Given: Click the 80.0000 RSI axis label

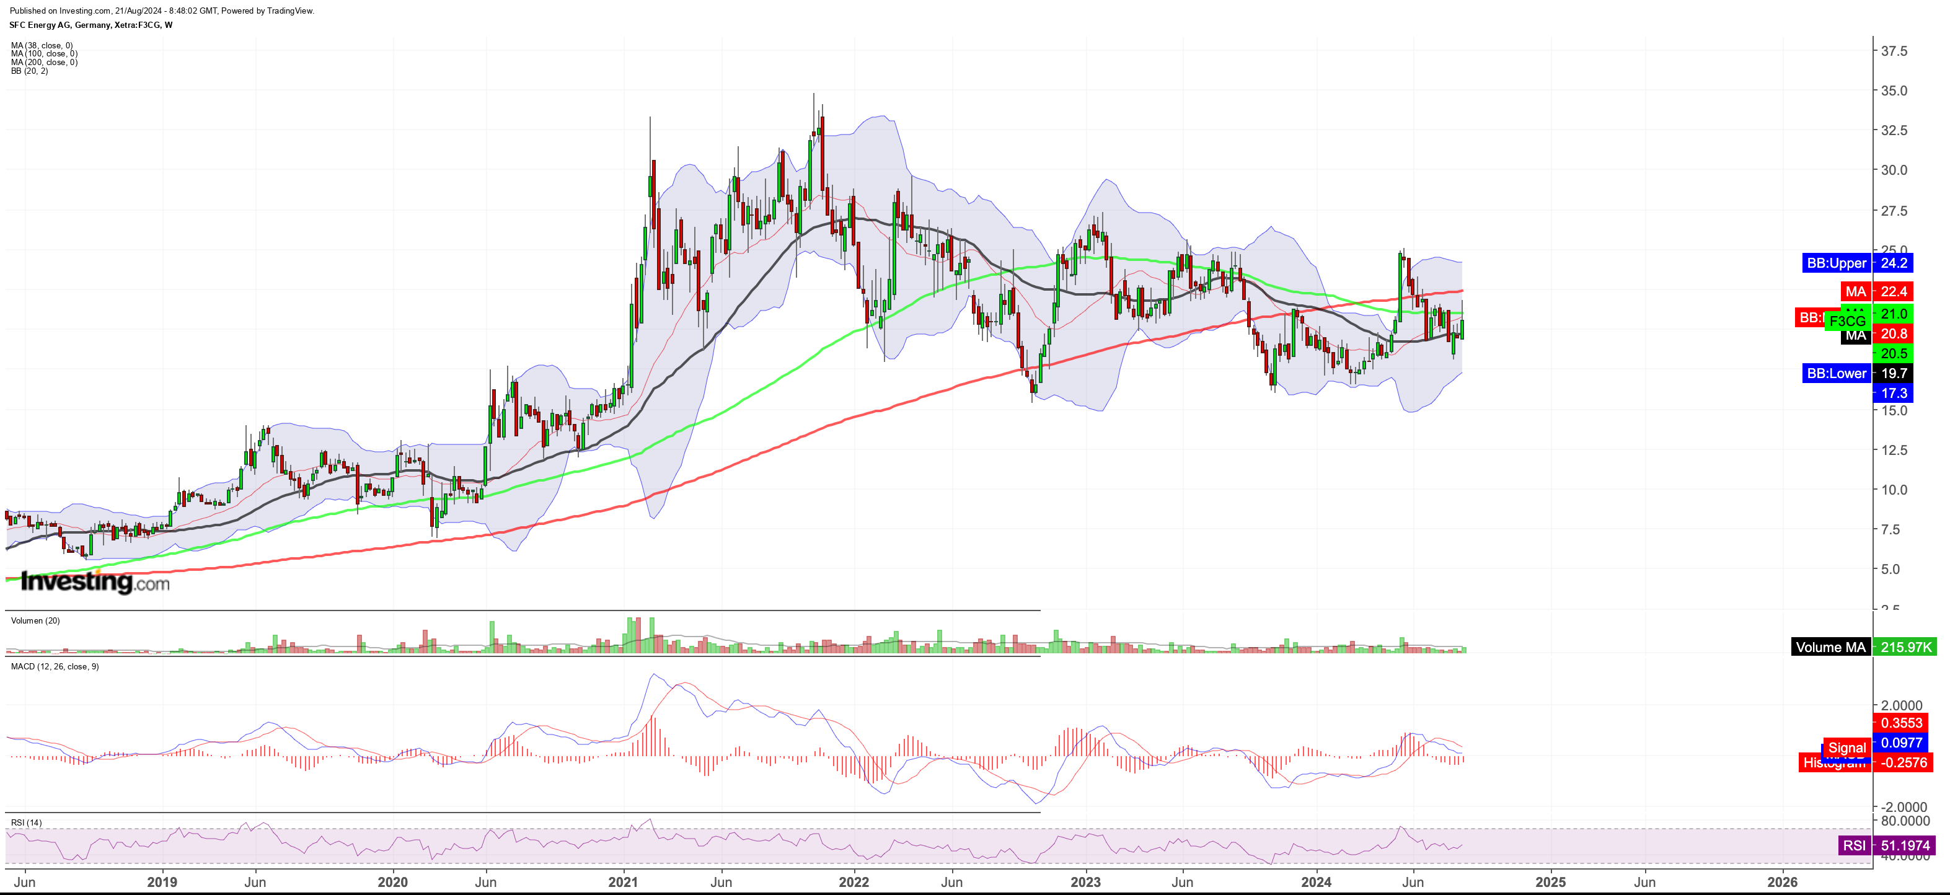Looking at the screenshot, I should tap(1905, 821).
